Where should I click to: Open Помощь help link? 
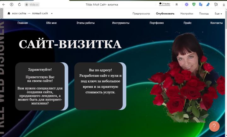click(204, 14)
